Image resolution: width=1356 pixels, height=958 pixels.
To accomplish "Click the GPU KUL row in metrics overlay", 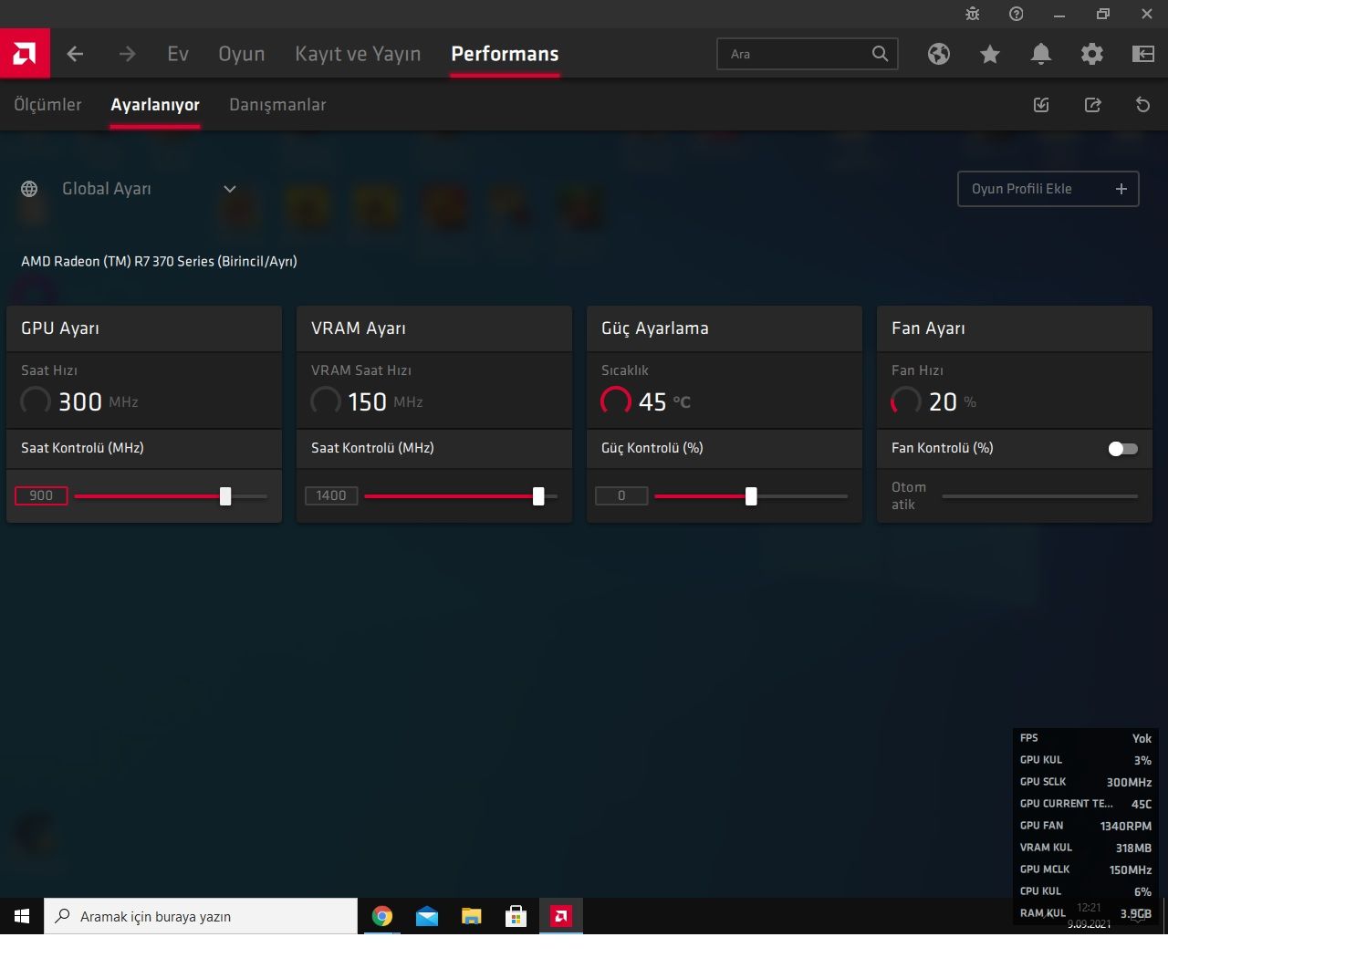I will [x=1086, y=760].
